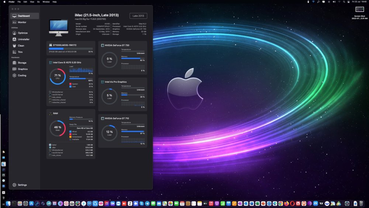Click the 71 % CPU usage ring
The width and height of the screenshot is (369, 208).
pos(58,76)
